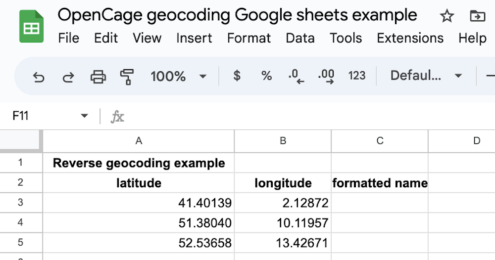This screenshot has height=260, width=495.
Task: Open the Format menu
Action: point(249,38)
